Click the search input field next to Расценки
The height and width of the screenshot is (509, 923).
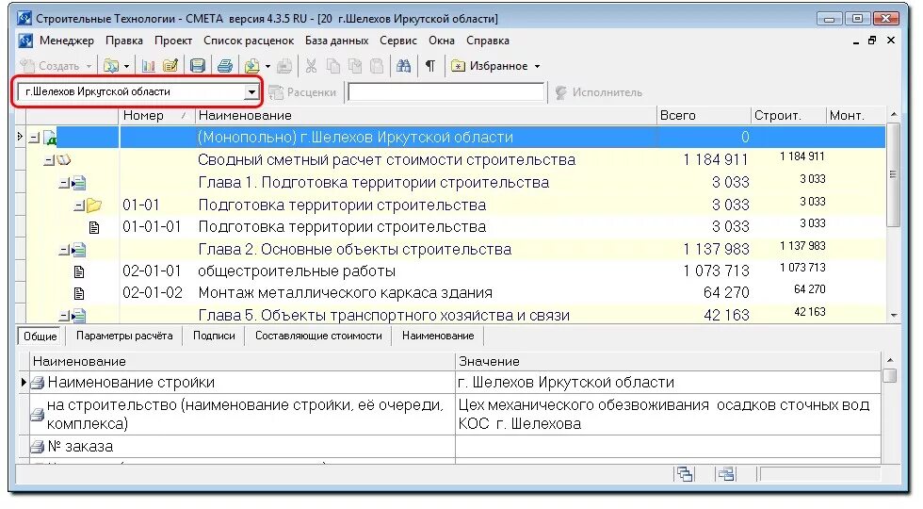(446, 92)
